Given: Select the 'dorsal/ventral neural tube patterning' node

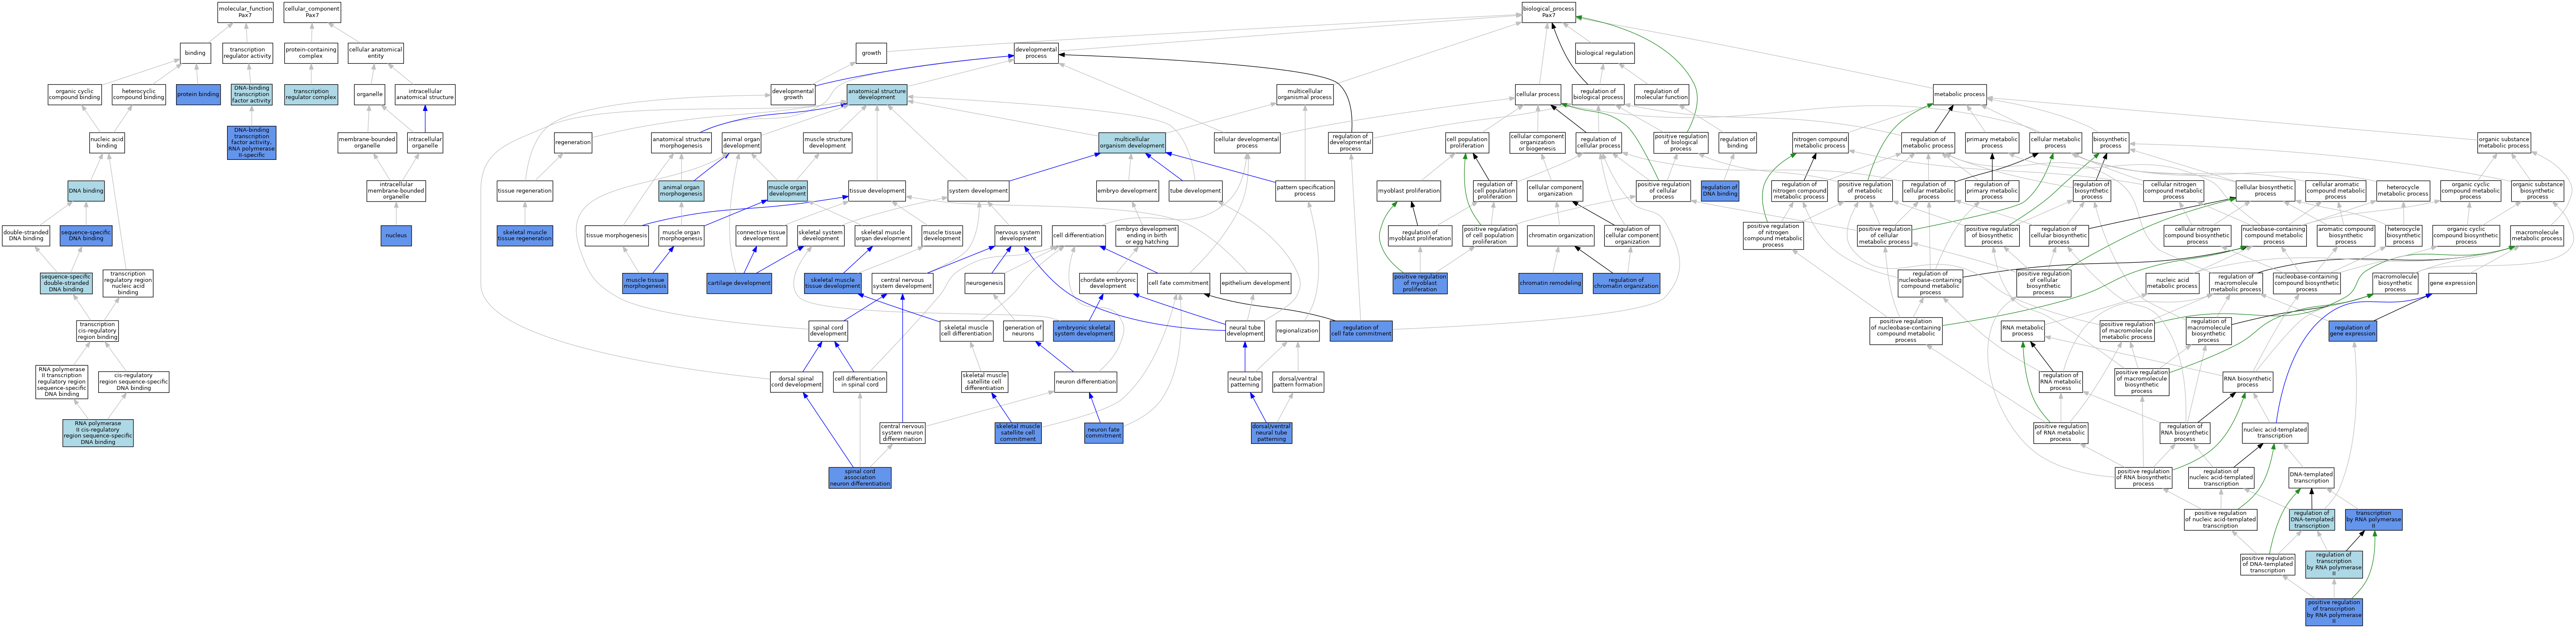Looking at the screenshot, I should [x=1271, y=433].
